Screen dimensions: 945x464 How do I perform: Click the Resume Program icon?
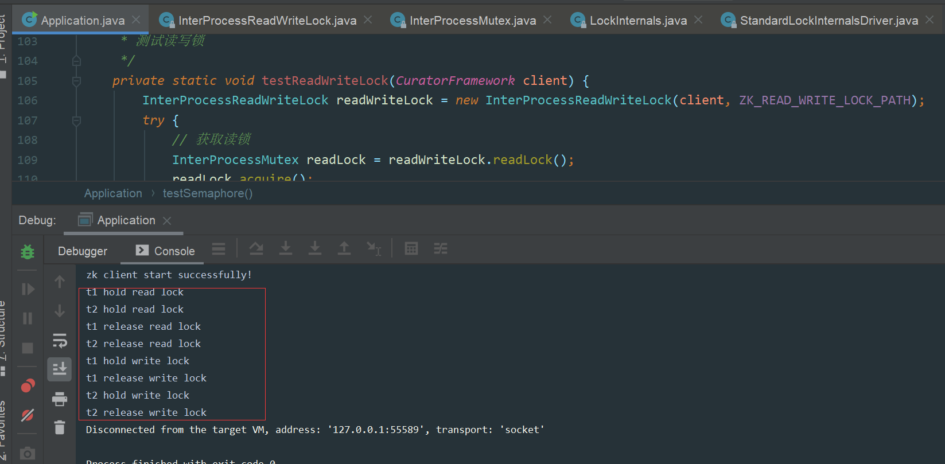point(28,289)
